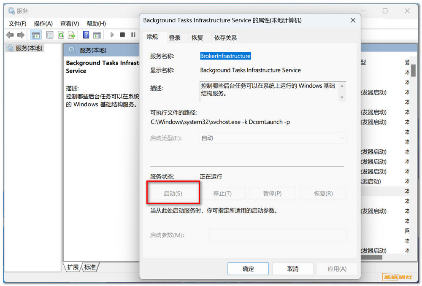Click the 服务(本地) header in the details pane
Viewport: 422px width, 286px height.
93,50
